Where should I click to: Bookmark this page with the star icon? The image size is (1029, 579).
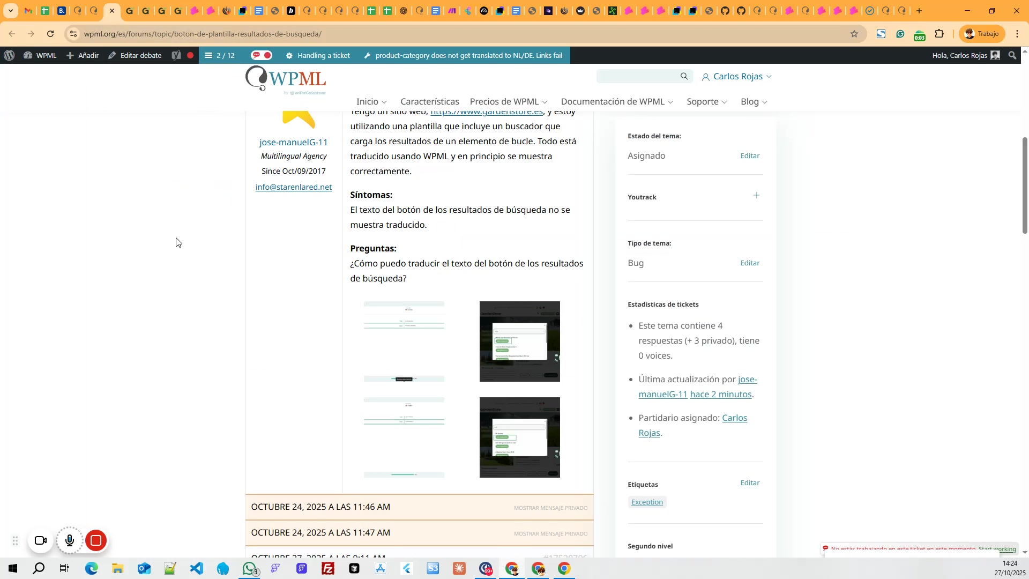[854, 34]
